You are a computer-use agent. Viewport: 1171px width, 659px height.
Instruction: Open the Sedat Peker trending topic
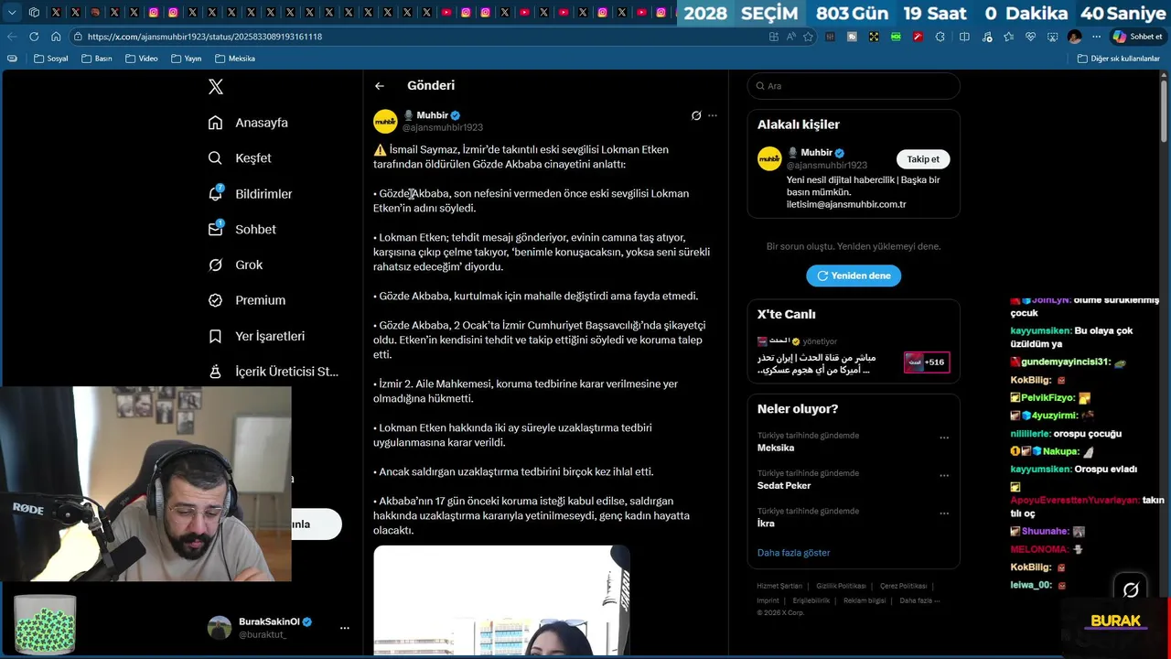tap(784, 486)
